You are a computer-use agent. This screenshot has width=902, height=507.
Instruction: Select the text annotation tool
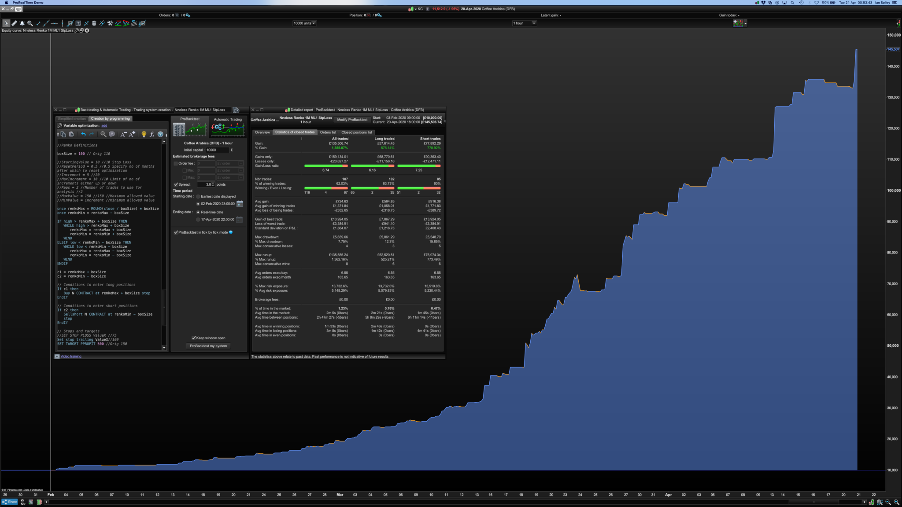[78, 23]
